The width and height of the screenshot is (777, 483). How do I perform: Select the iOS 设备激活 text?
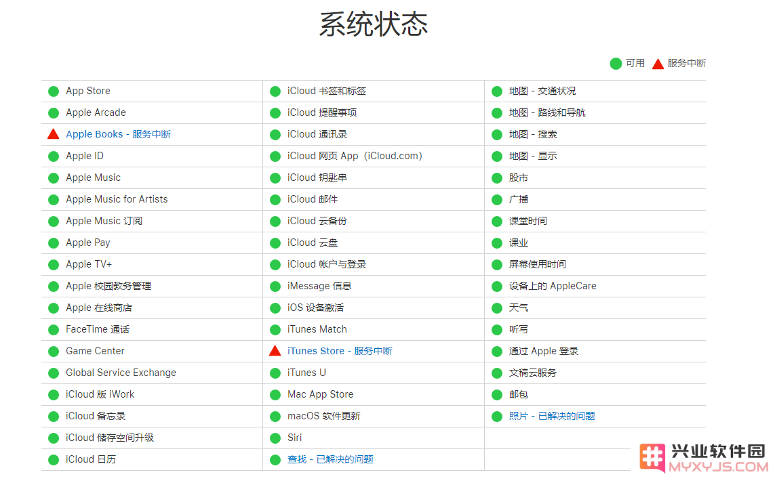[316, 308]
